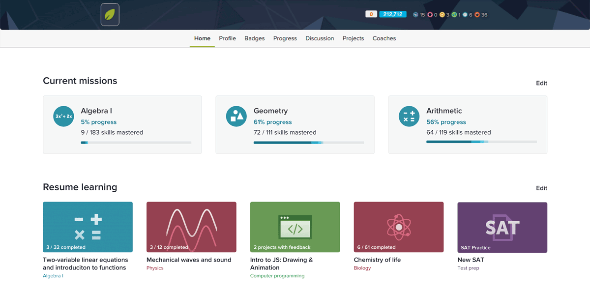590x295 pixels.
Task: Click the 61% progress link
Action: (272, 122)
